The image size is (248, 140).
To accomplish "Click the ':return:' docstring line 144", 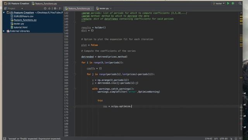I will click(127, 19).
